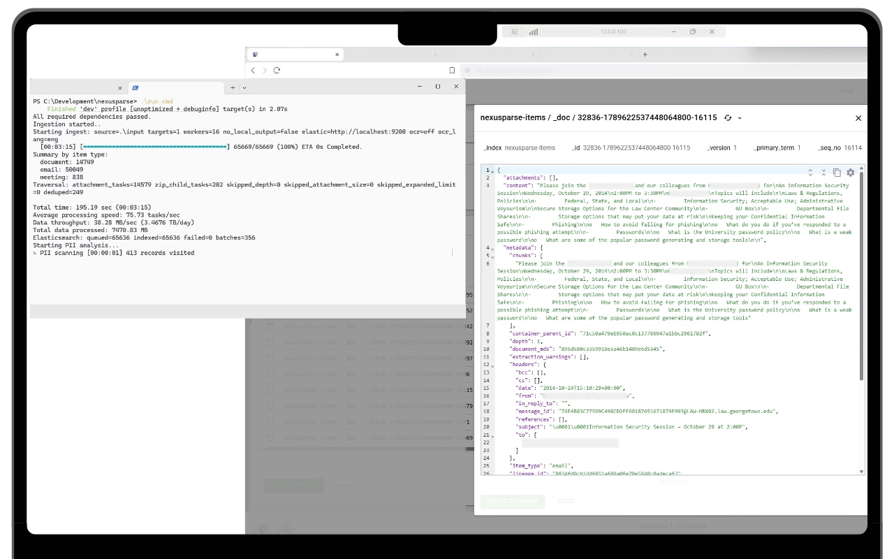Click the editor scrollbar up arrow

(x=861, y=168)
